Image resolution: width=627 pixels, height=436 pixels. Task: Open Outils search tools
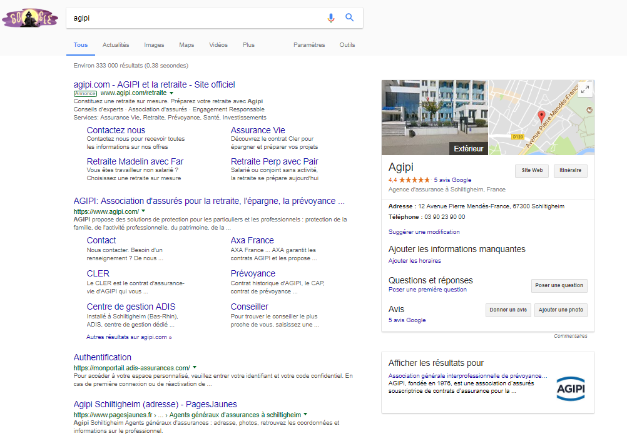(x=347, y=45)
